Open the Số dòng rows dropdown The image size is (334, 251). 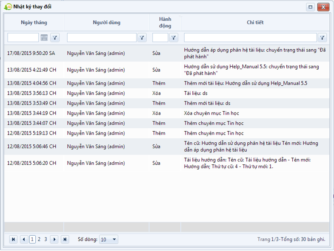[x=114, y=240]
